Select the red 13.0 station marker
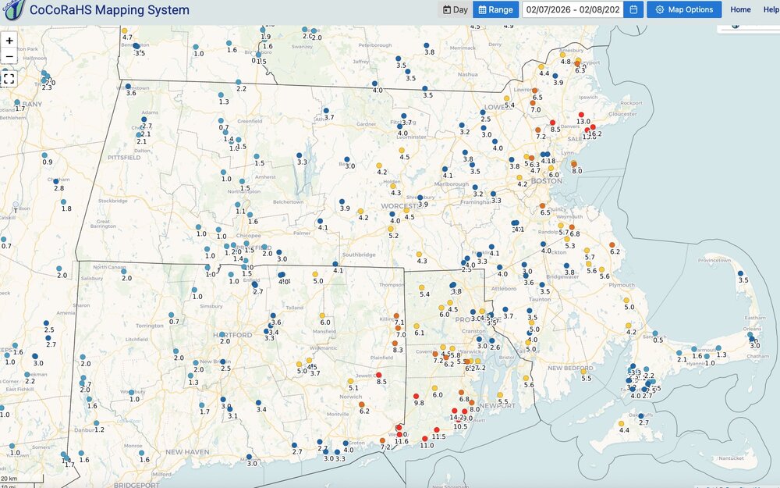780x488 pixels. [581, 114]
